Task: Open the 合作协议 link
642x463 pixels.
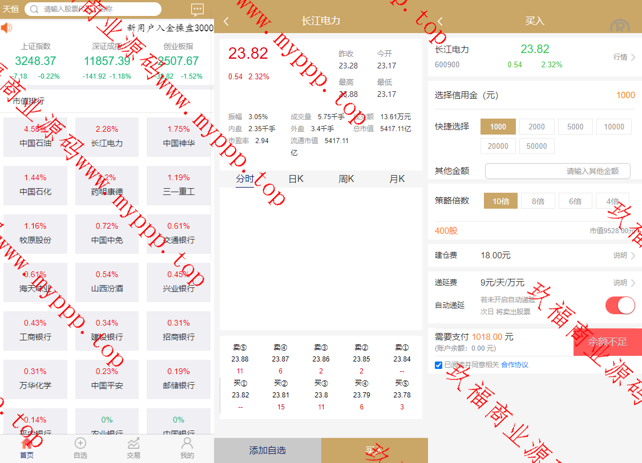Action: point(515,365)
